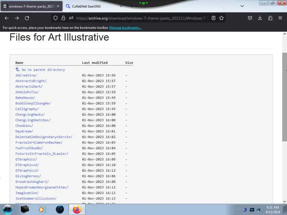The width and height of the screenshot is (287, 215).
Task: Select the windows-7-theme-packs tab
Action: [31, 6]
